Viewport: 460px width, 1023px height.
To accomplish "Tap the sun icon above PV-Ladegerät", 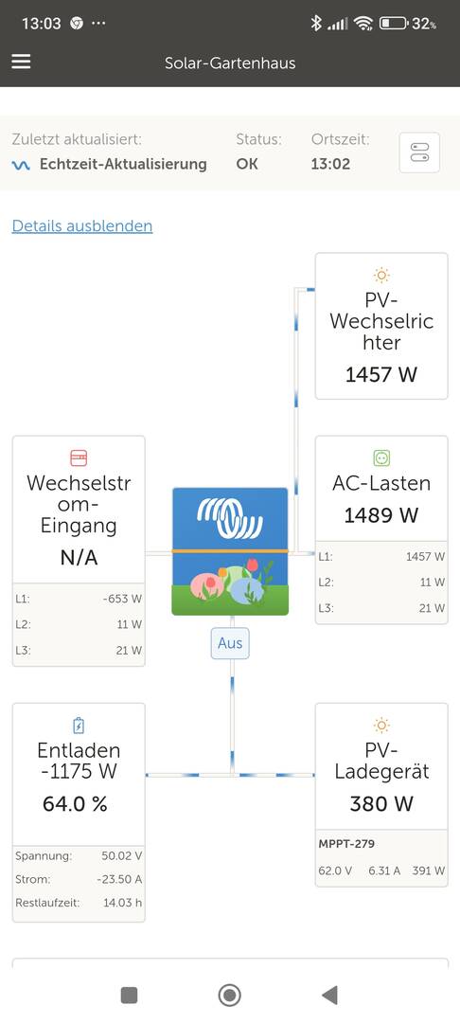I will (x=381, y=725).
